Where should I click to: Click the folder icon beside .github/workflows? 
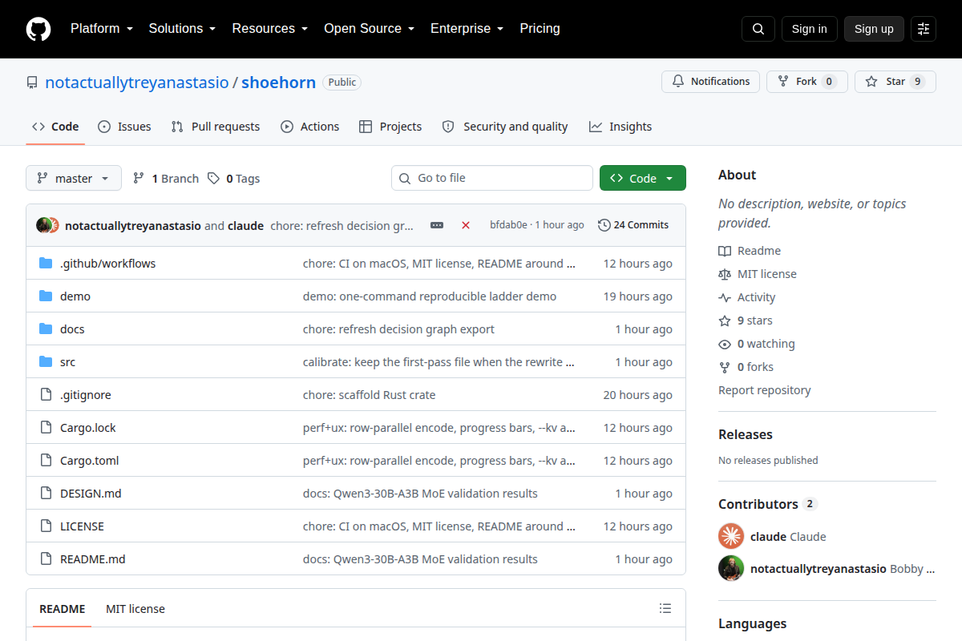click(46, 264)
